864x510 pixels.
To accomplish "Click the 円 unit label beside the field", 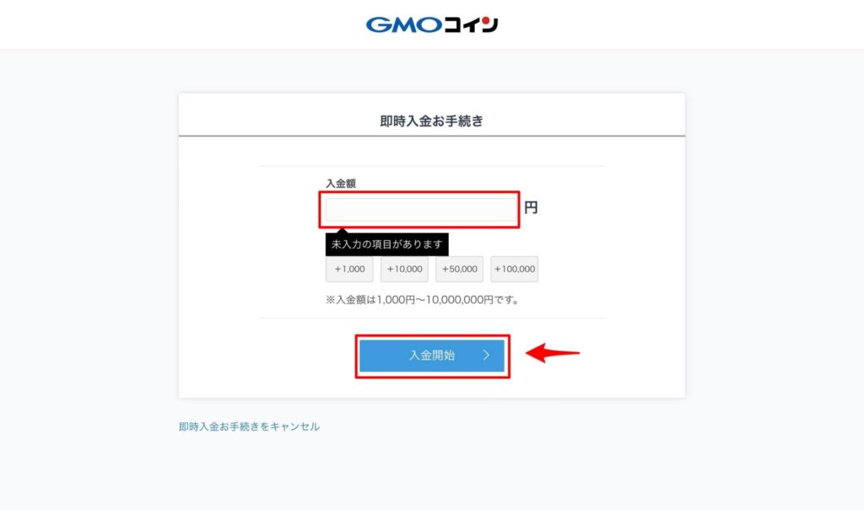I will pos(531,207).
